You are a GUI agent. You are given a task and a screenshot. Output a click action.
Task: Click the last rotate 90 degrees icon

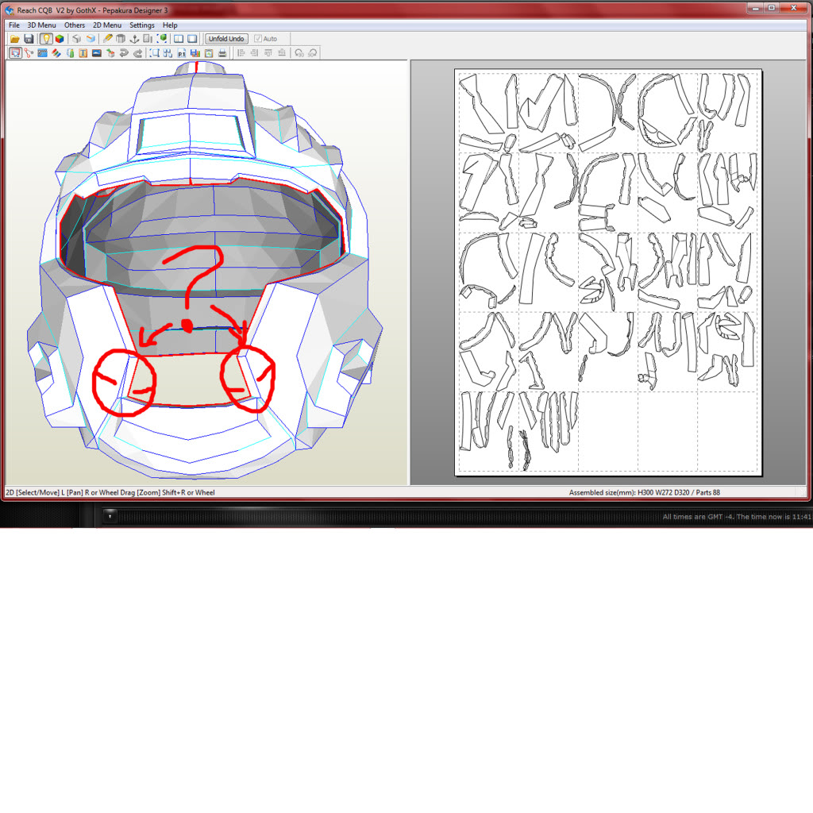coord(313,53)
